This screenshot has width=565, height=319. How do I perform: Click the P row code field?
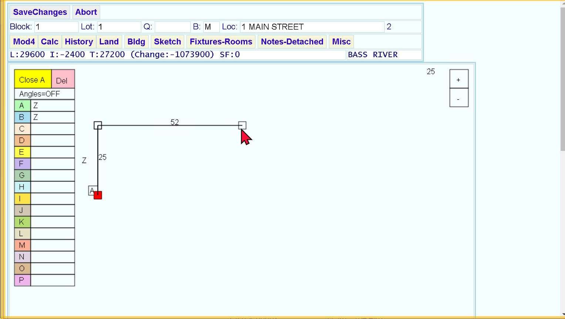click(53, 280)
